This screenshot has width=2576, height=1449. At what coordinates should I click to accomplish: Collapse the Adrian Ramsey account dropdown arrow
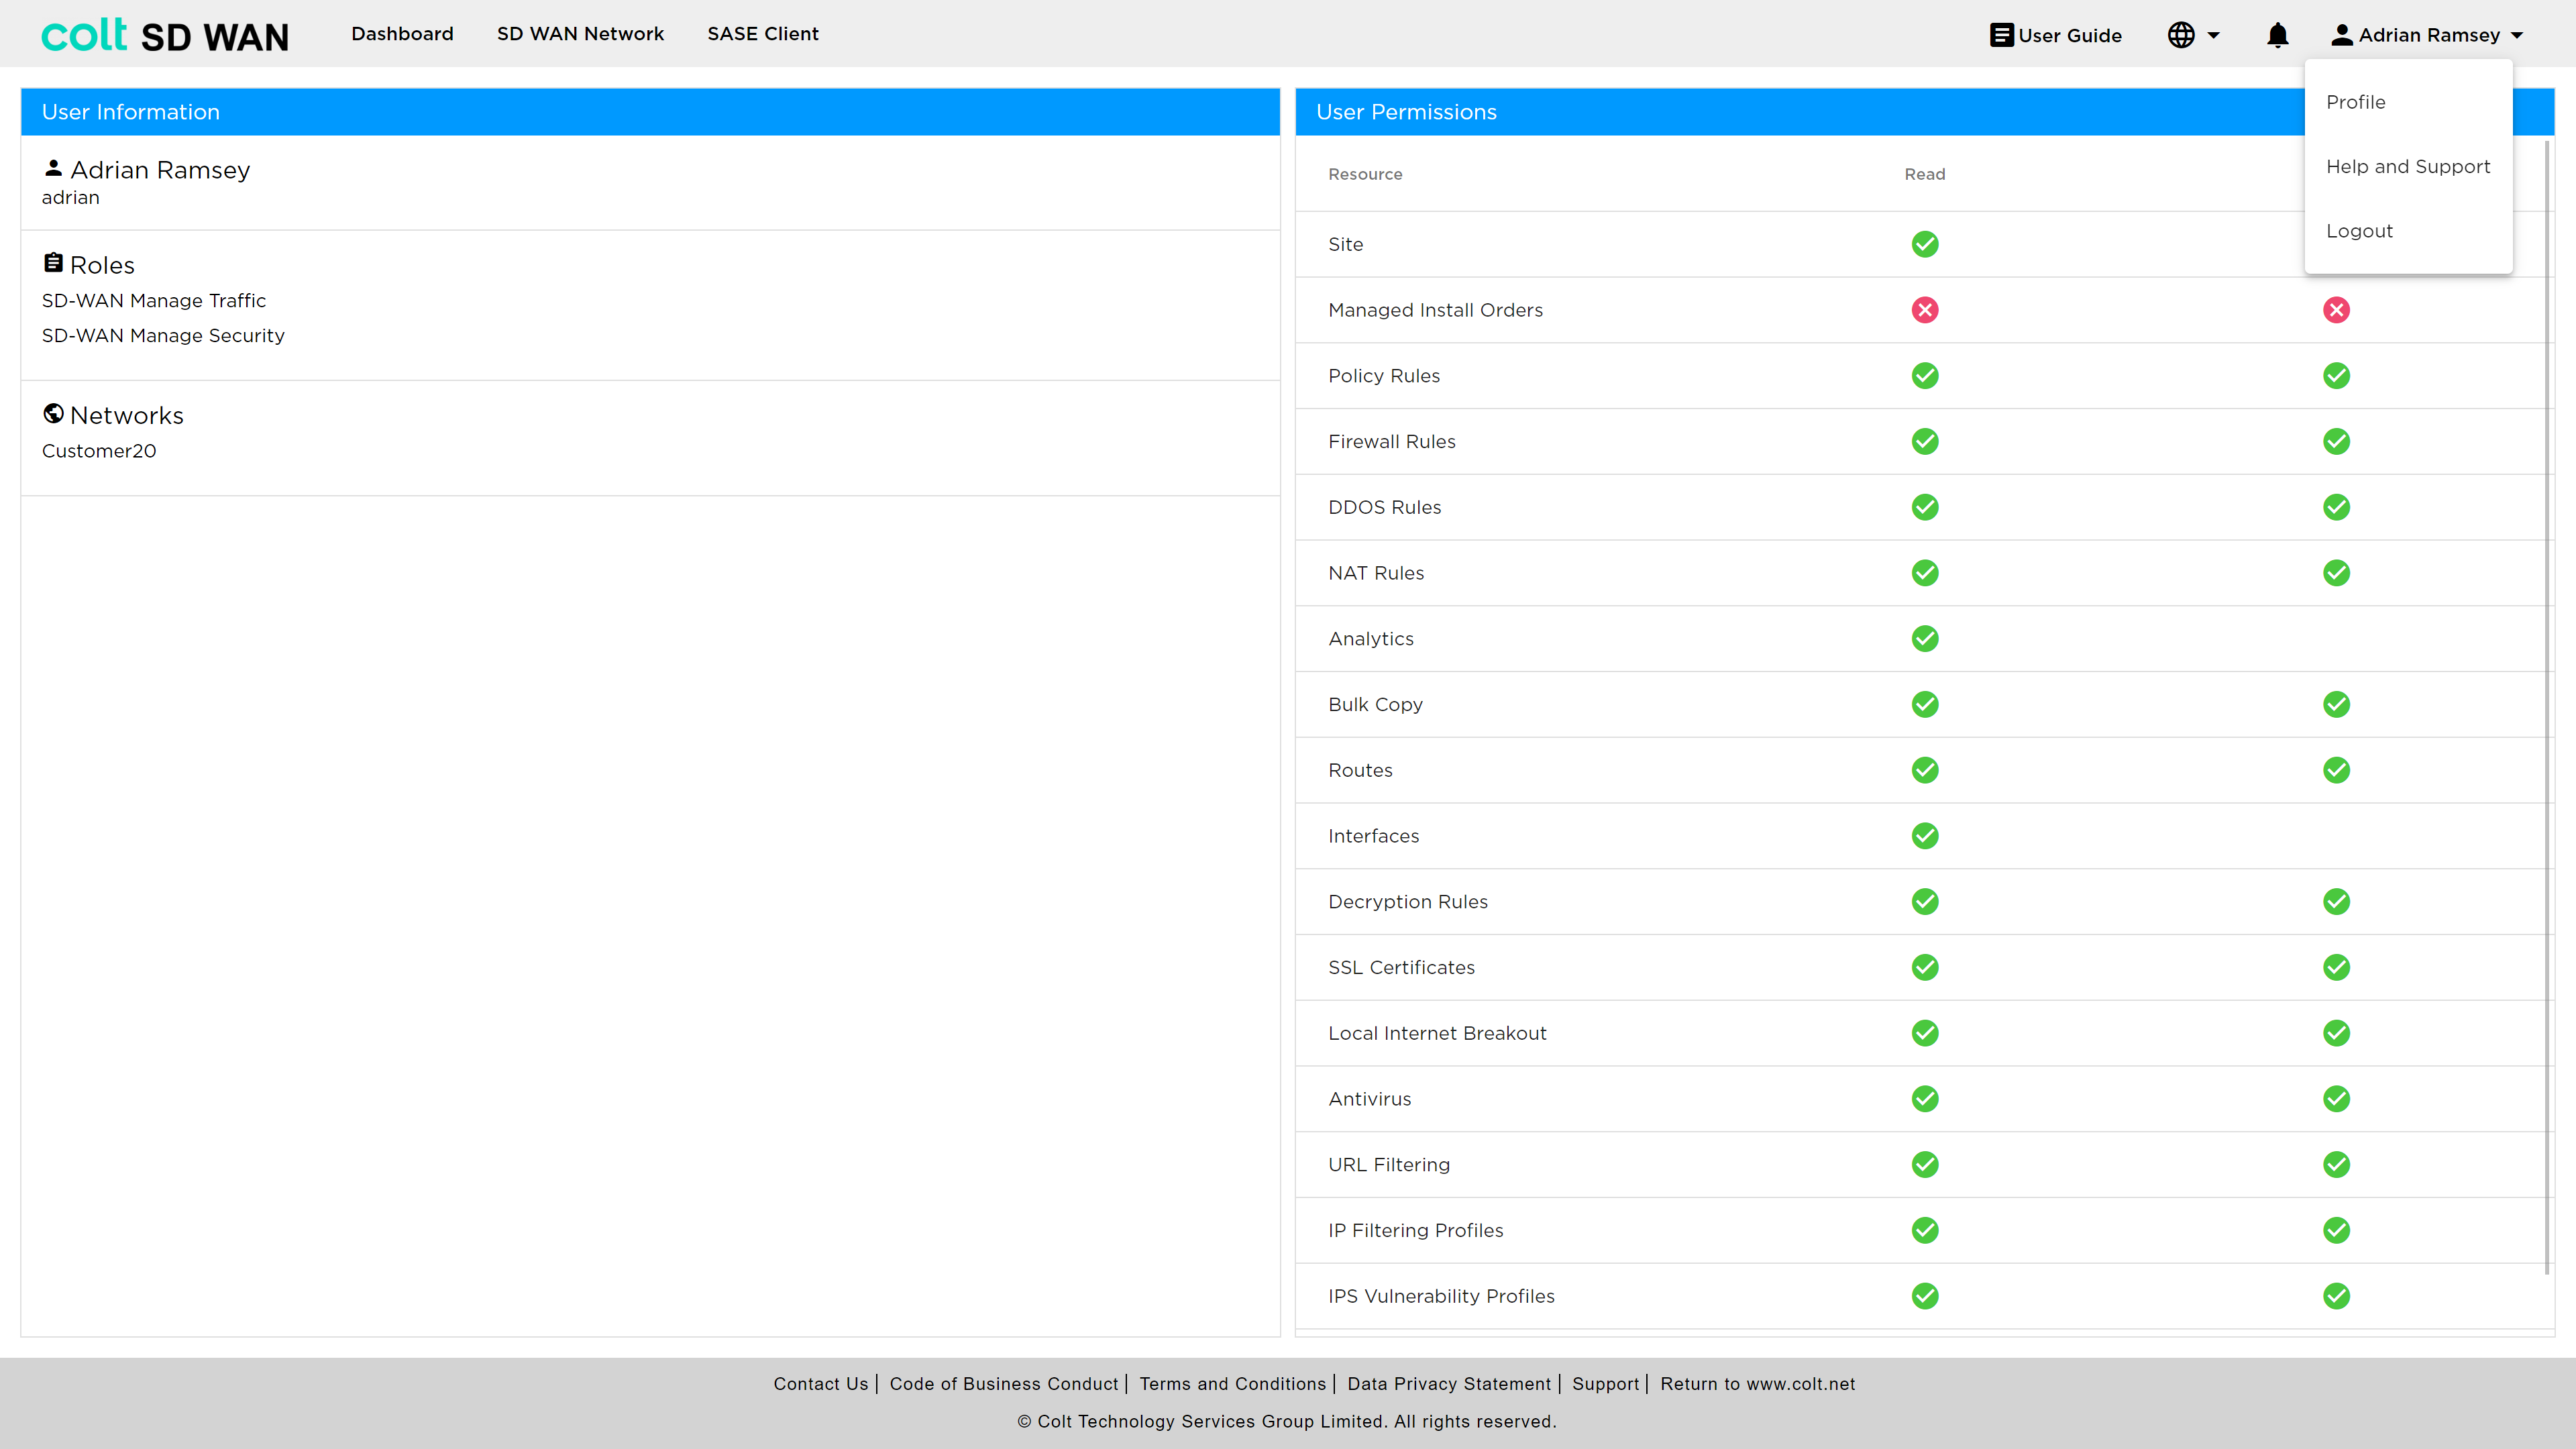coord(2517,35)
